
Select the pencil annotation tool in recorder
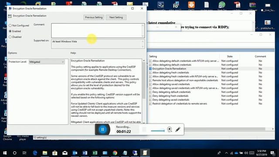178,129
